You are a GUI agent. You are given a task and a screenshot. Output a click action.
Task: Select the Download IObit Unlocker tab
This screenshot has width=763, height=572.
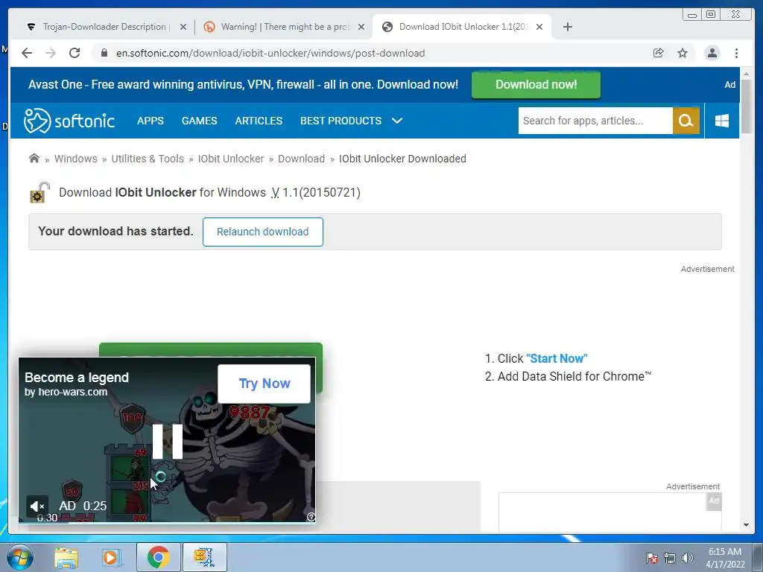coord(462,27)
